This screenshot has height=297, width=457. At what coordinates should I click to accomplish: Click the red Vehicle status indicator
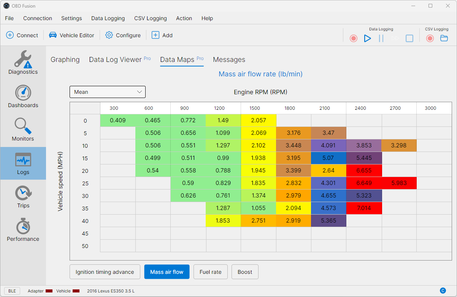pos(75,291)
